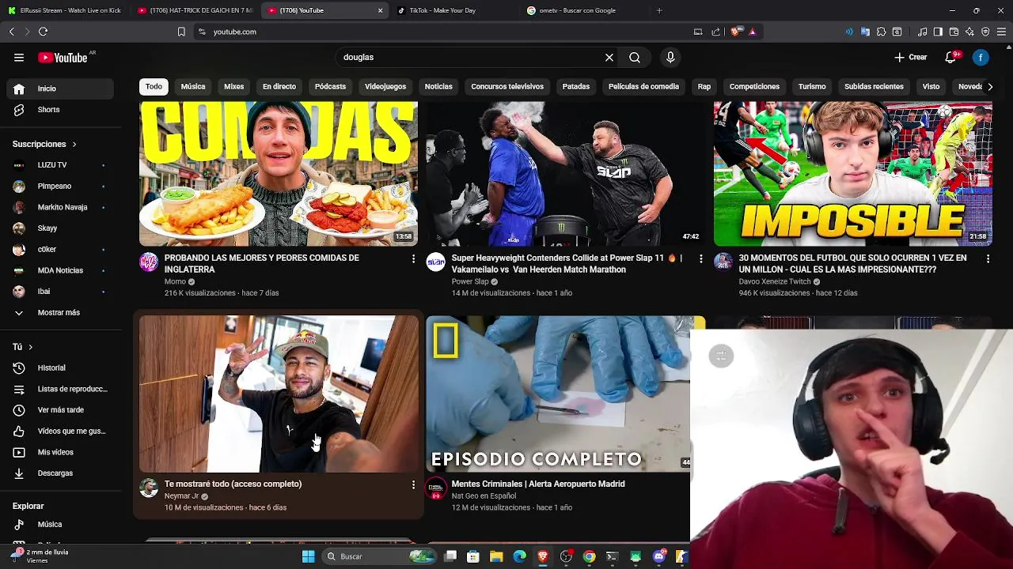Run search with the magnifier button
The height and width of the screenshot is (569, 1013).
635,57
